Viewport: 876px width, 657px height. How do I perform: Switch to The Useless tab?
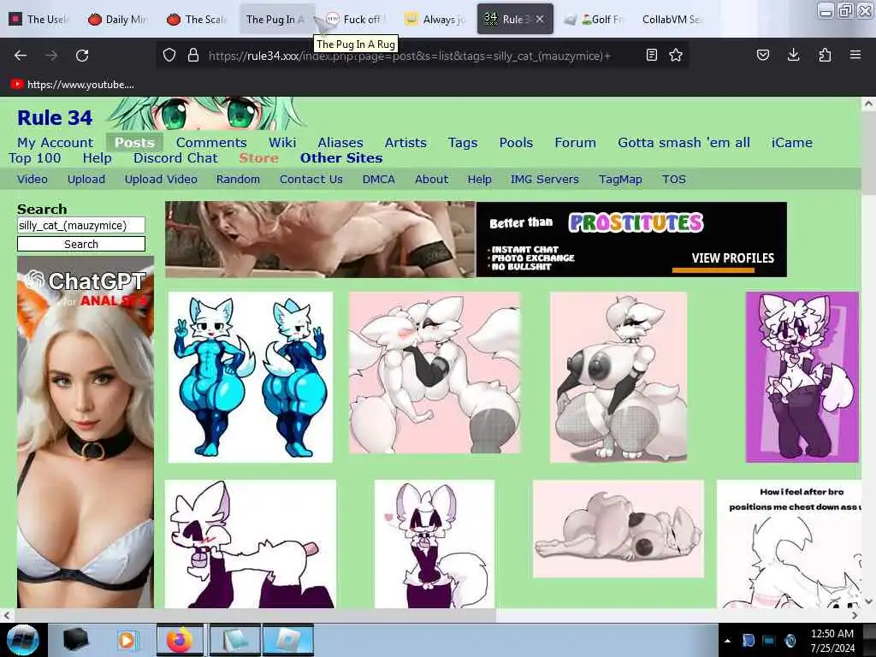39,19
